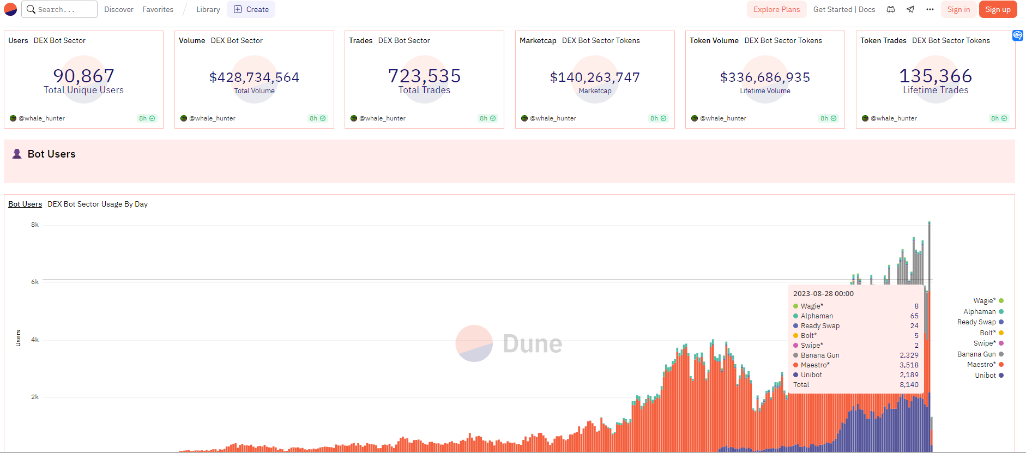Click the 8h refresh badge on Users card
This screenshot has width=1026, height=453.
click(147, 118)
